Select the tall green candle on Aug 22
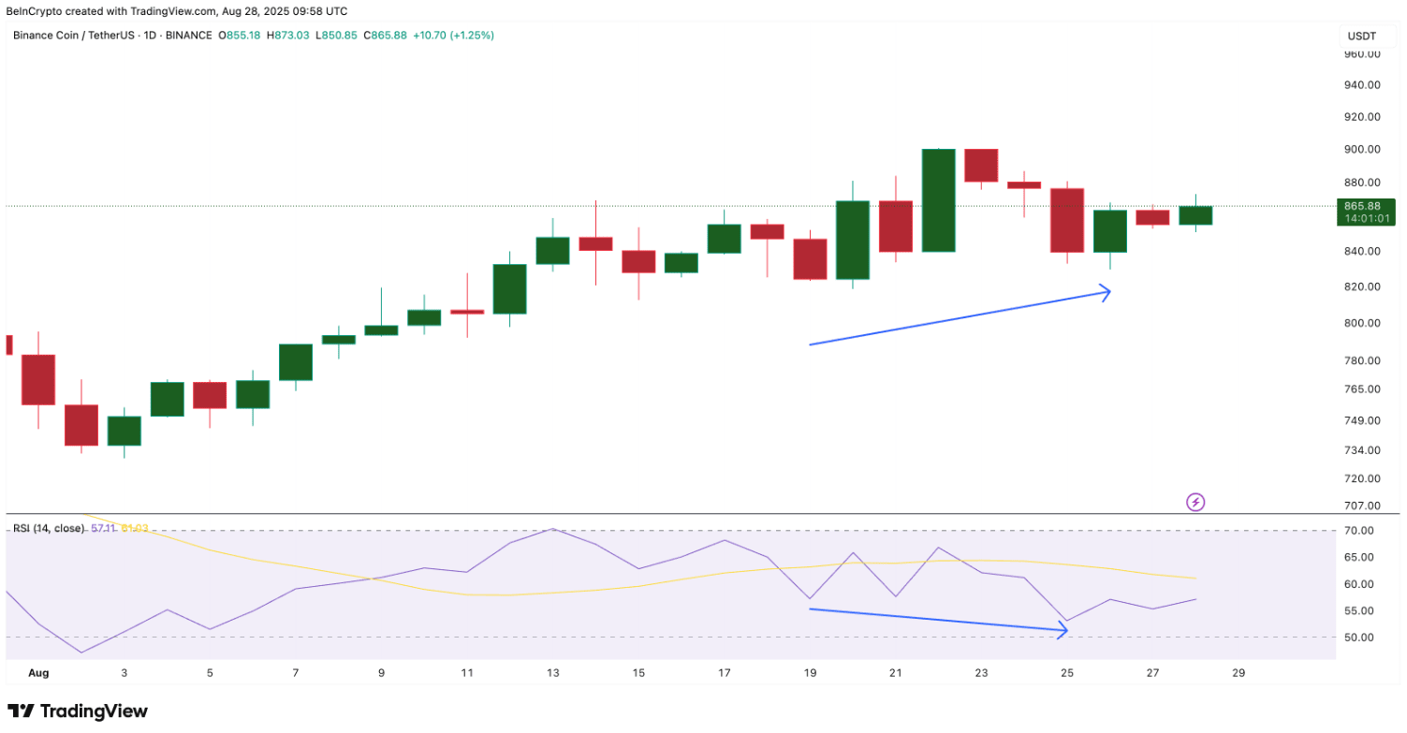The height and width of the screenshot is (733, 1407). (938, 200)
